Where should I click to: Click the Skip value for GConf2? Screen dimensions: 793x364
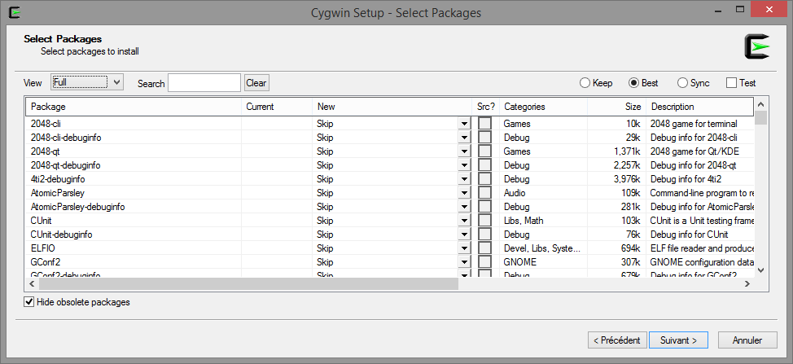[325, 262]
